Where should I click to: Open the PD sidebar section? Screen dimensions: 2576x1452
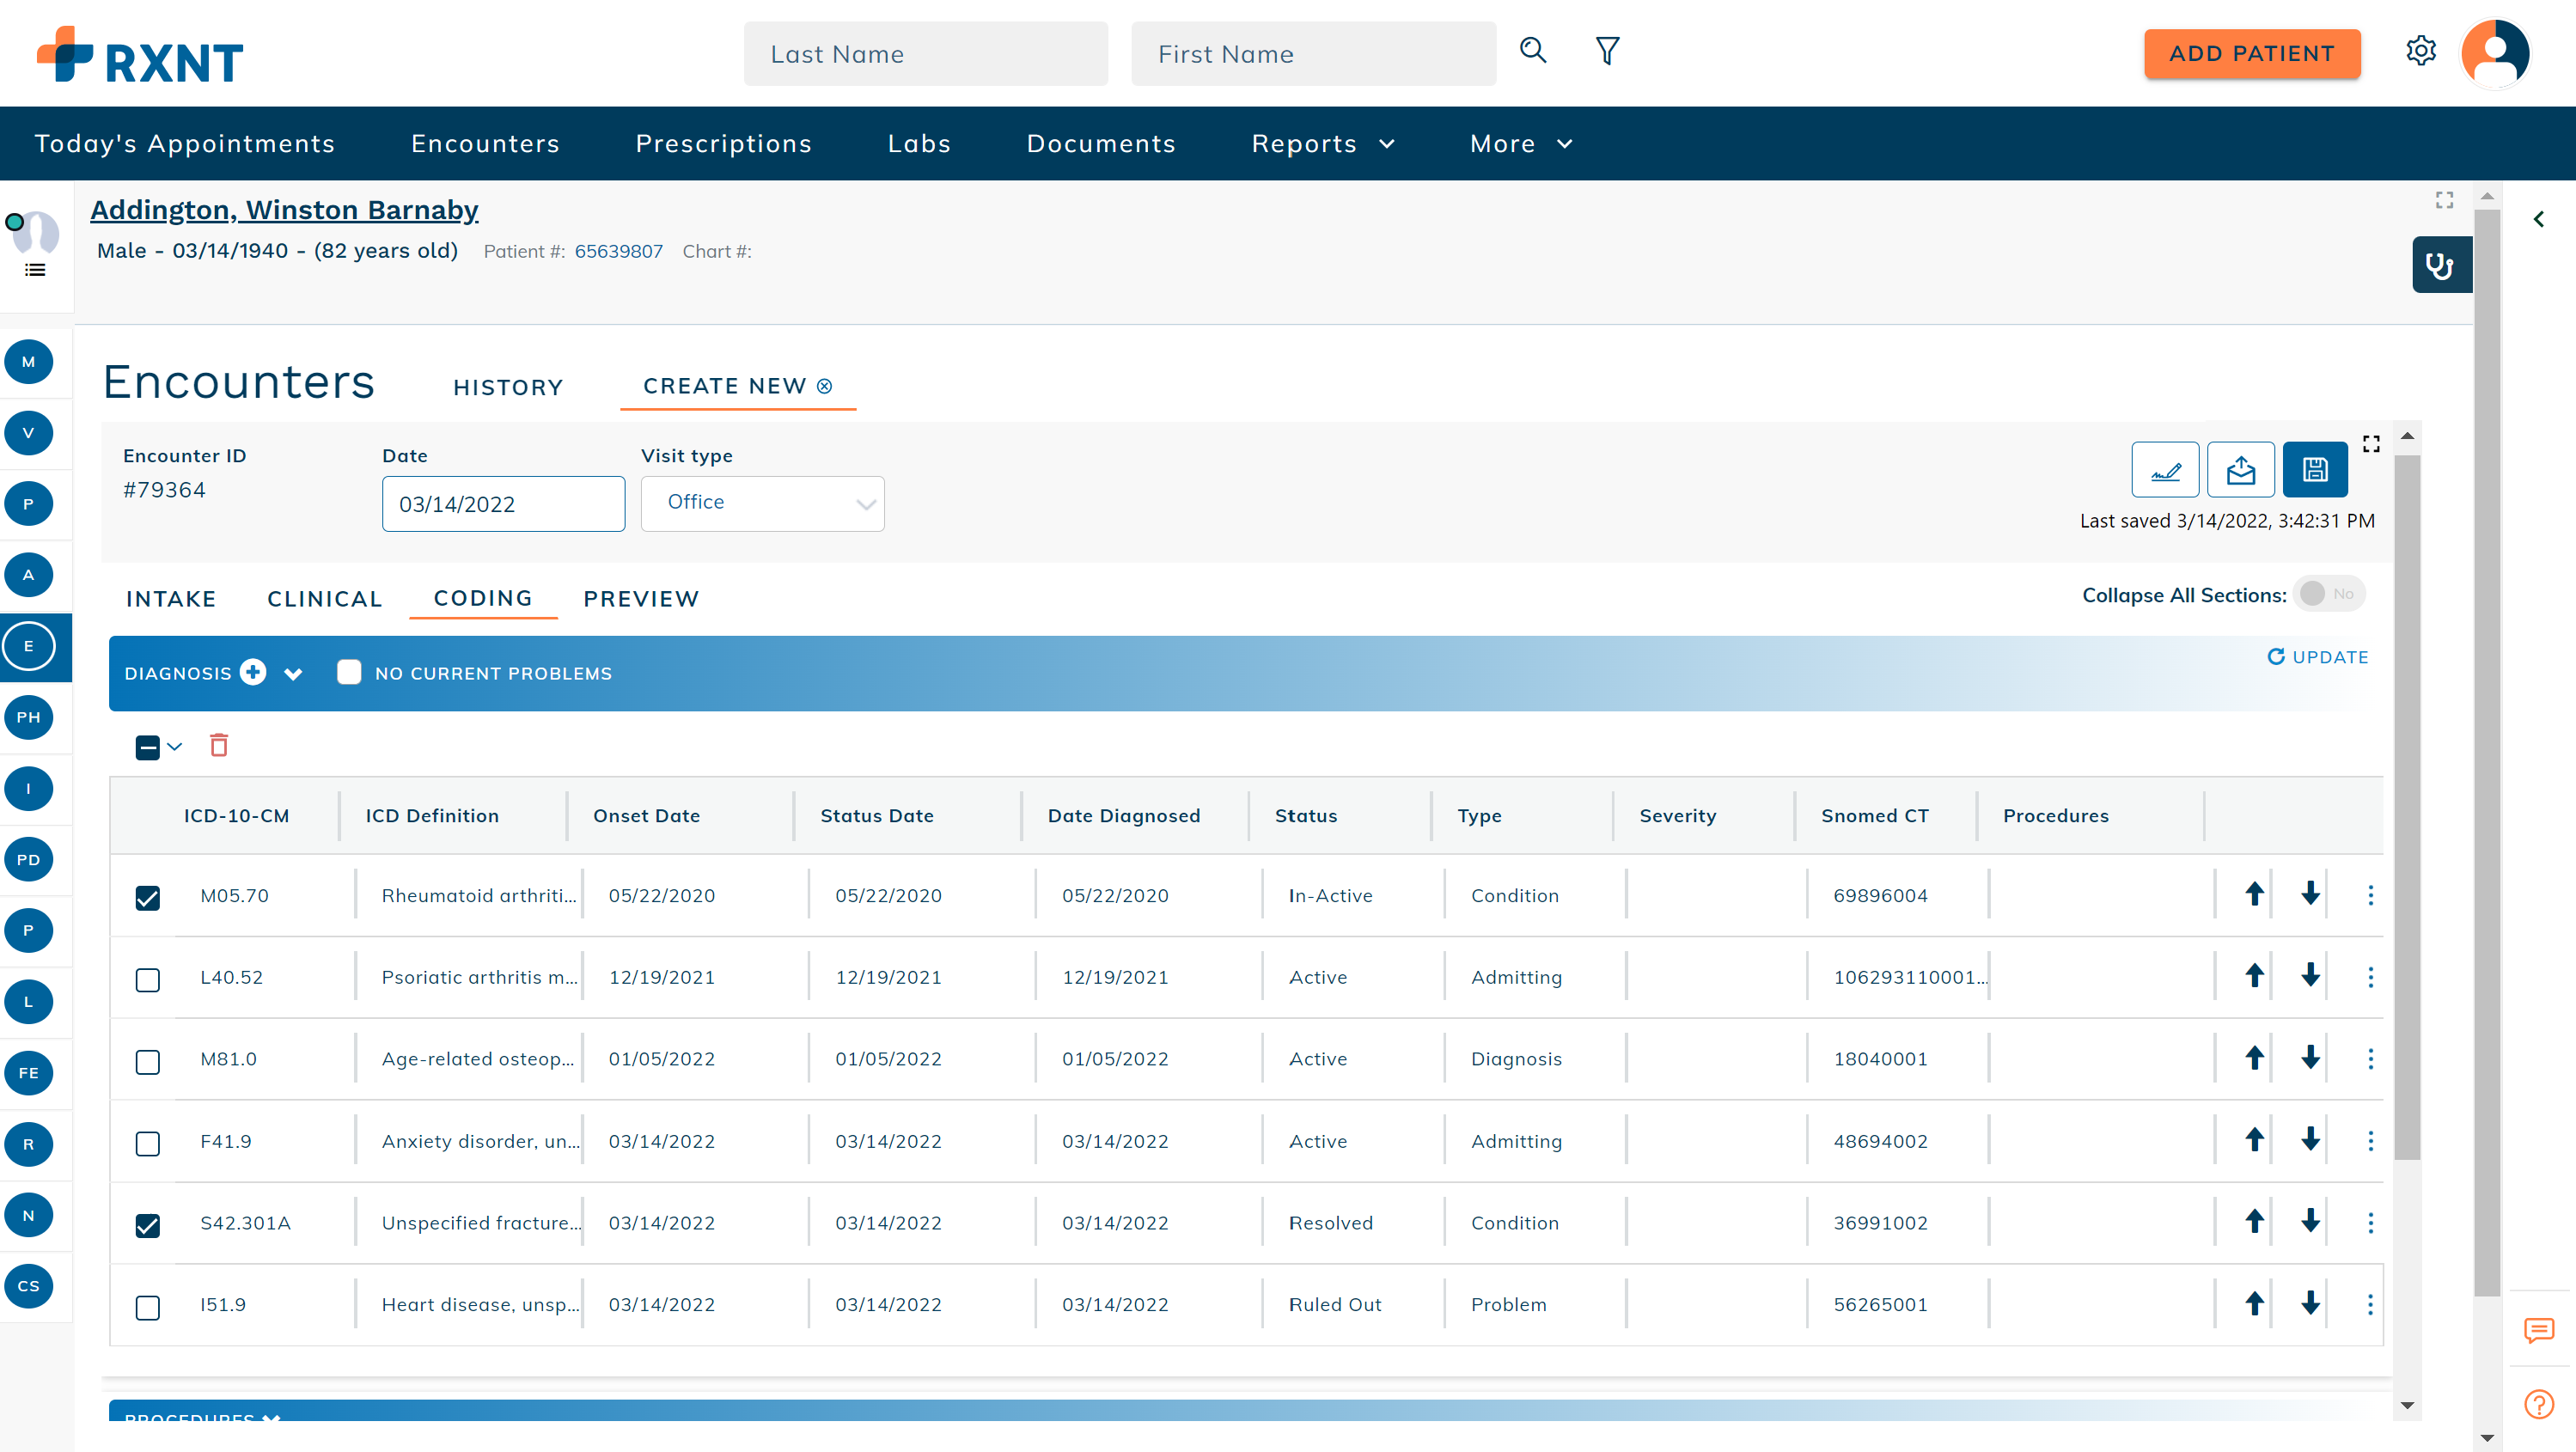pyautogui.click(x=28, y=859)
